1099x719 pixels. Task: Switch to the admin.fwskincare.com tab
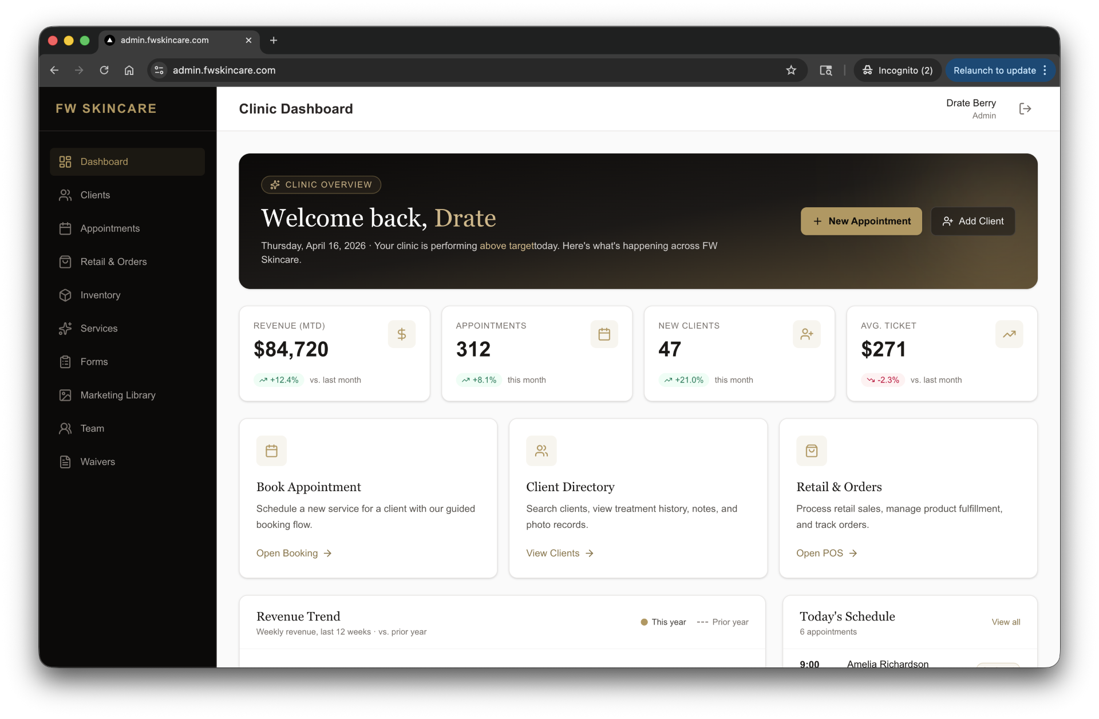pos(164,40)
